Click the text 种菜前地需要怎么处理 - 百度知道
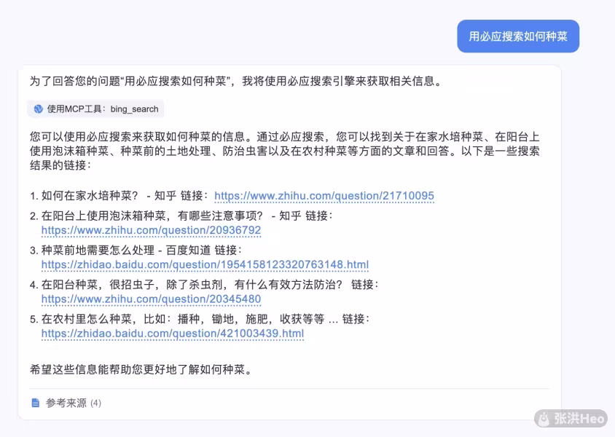Screen dimensions: 615x437 [x=126, y=250]
